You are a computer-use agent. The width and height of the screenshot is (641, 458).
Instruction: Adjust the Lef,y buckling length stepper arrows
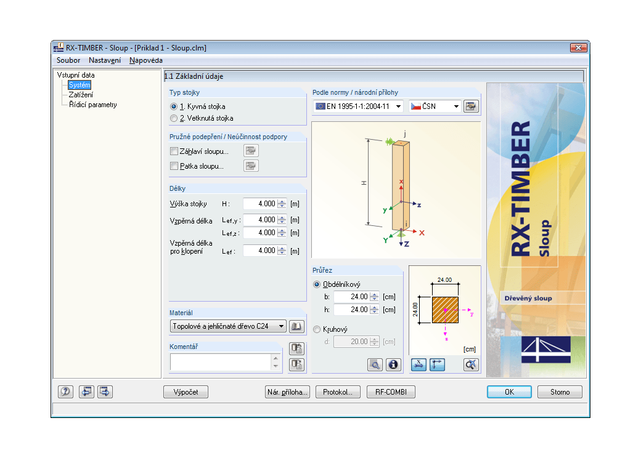pos(282,220)
